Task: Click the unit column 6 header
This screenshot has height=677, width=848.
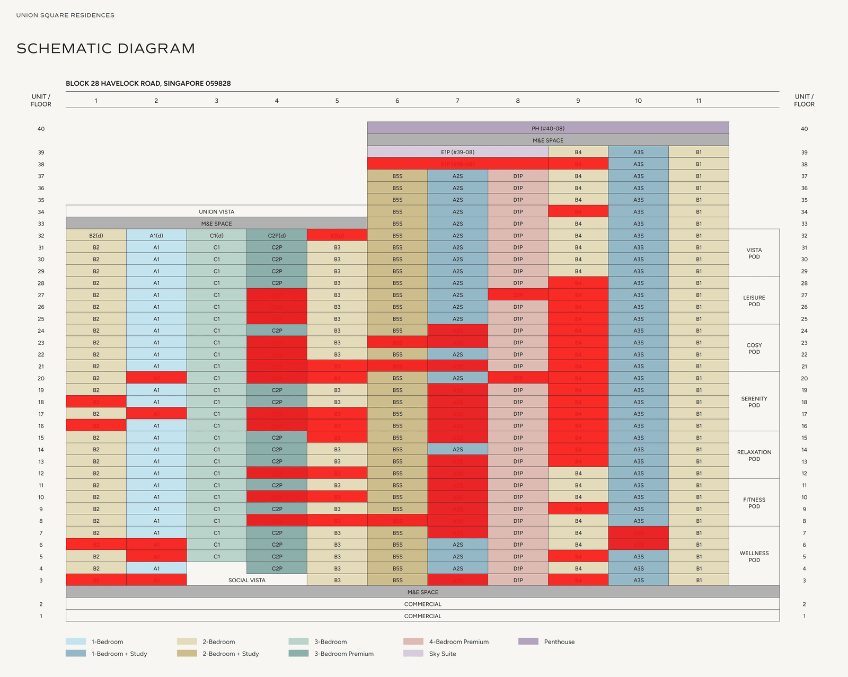Action: [x=397, y=101]
